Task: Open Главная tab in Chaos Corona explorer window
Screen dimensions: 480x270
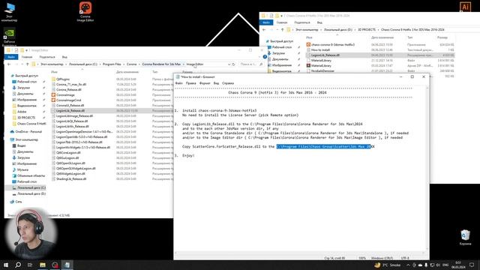Action: [282, 22]
